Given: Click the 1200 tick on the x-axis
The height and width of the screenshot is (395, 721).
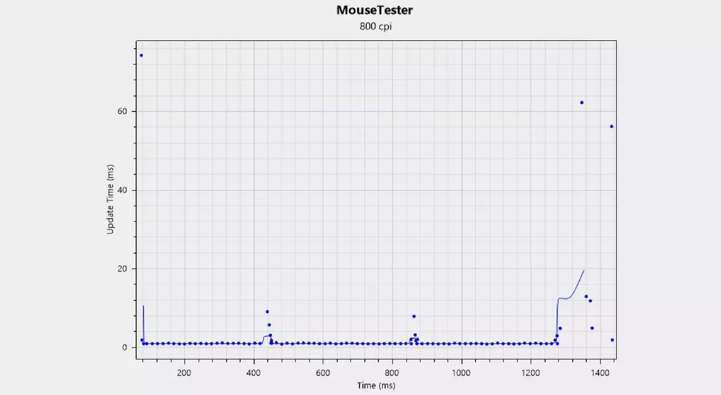Looking at the screenshot, I should (x=531, y=372).
